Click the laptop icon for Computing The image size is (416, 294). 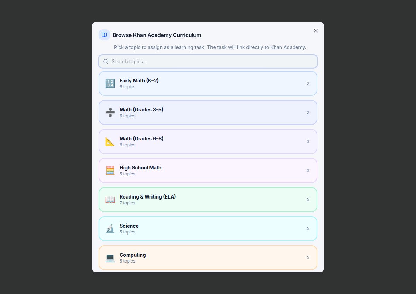pos(110,258)
